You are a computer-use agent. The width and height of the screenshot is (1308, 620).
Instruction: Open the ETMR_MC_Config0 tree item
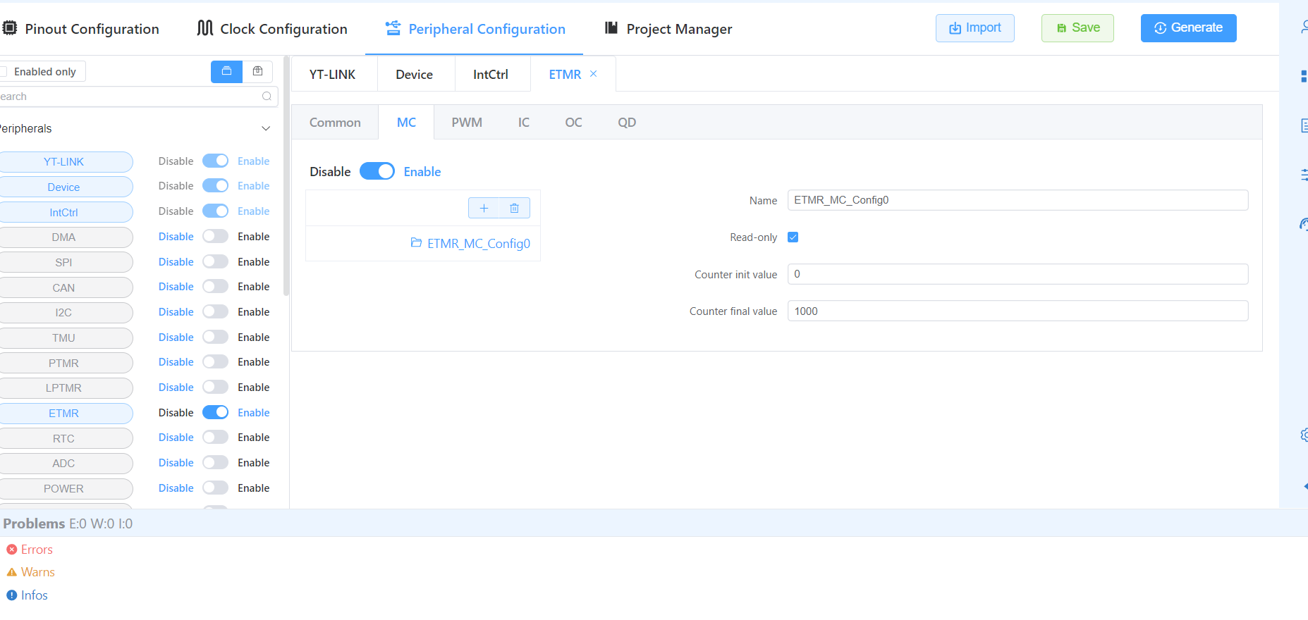coord(478,244)
